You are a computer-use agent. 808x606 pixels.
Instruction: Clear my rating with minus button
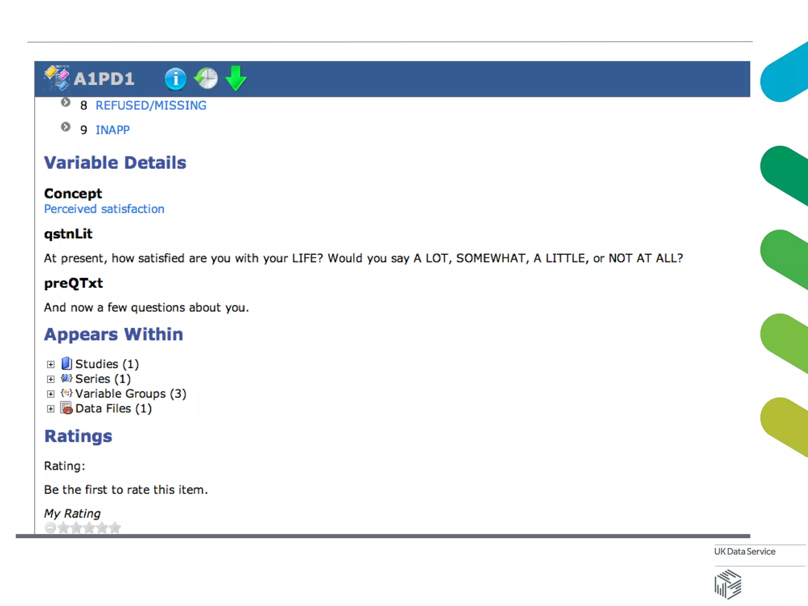pos(50,527)
